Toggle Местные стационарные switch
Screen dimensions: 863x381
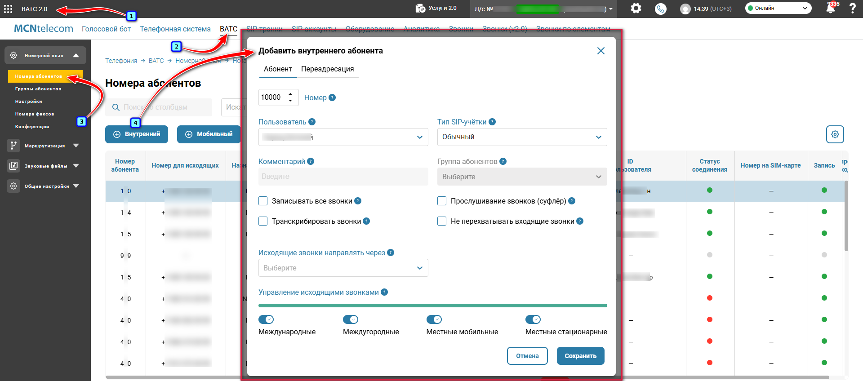coord(533,319)
